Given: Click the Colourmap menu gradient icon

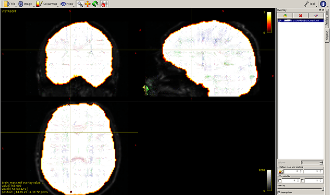Looking at the screenshot, I should [x=39, y=4].
